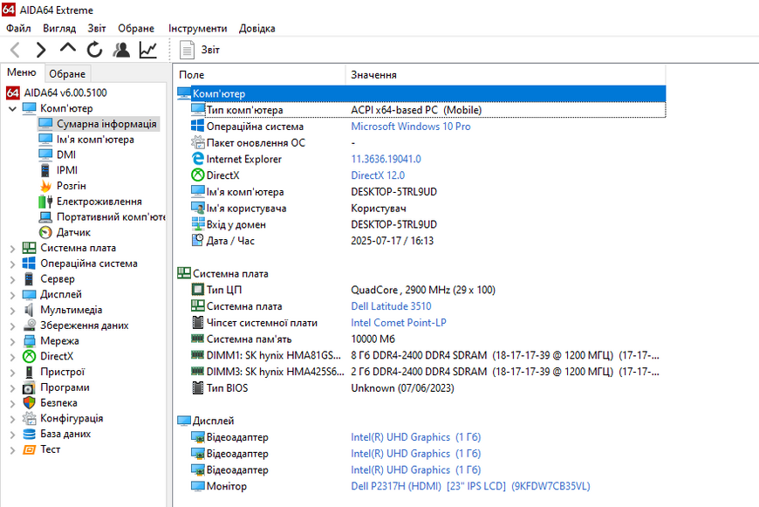Open the Файл menu

tap(18, 28)
